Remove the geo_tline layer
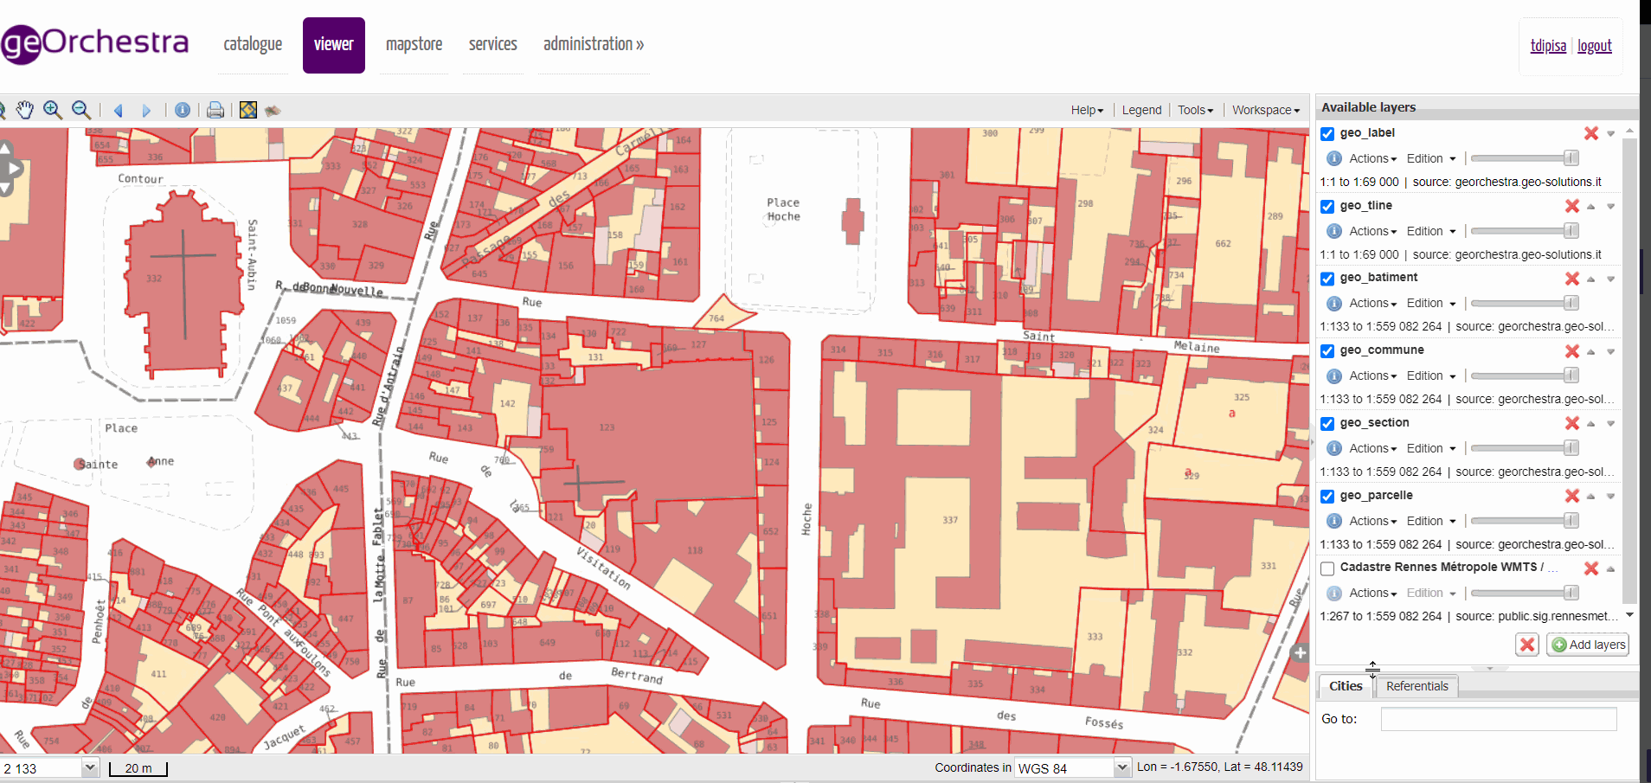Image resolution: width=1651 pixels, height=783 pixels. [1572, 206]
